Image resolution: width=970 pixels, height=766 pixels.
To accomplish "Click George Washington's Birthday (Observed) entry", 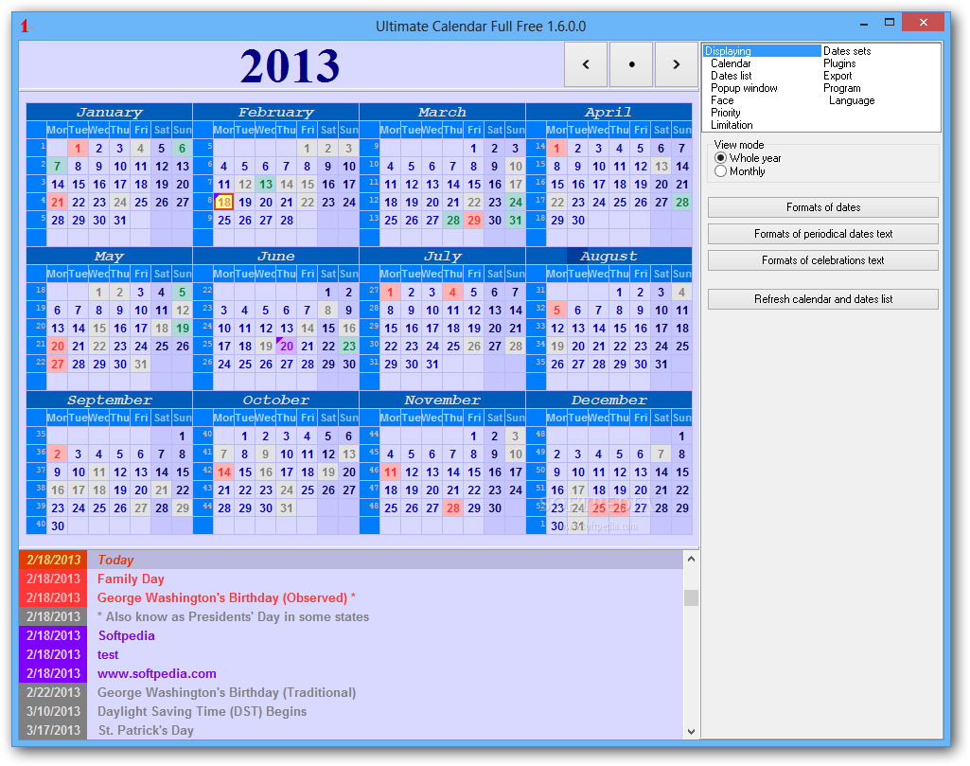I will 351,597.
